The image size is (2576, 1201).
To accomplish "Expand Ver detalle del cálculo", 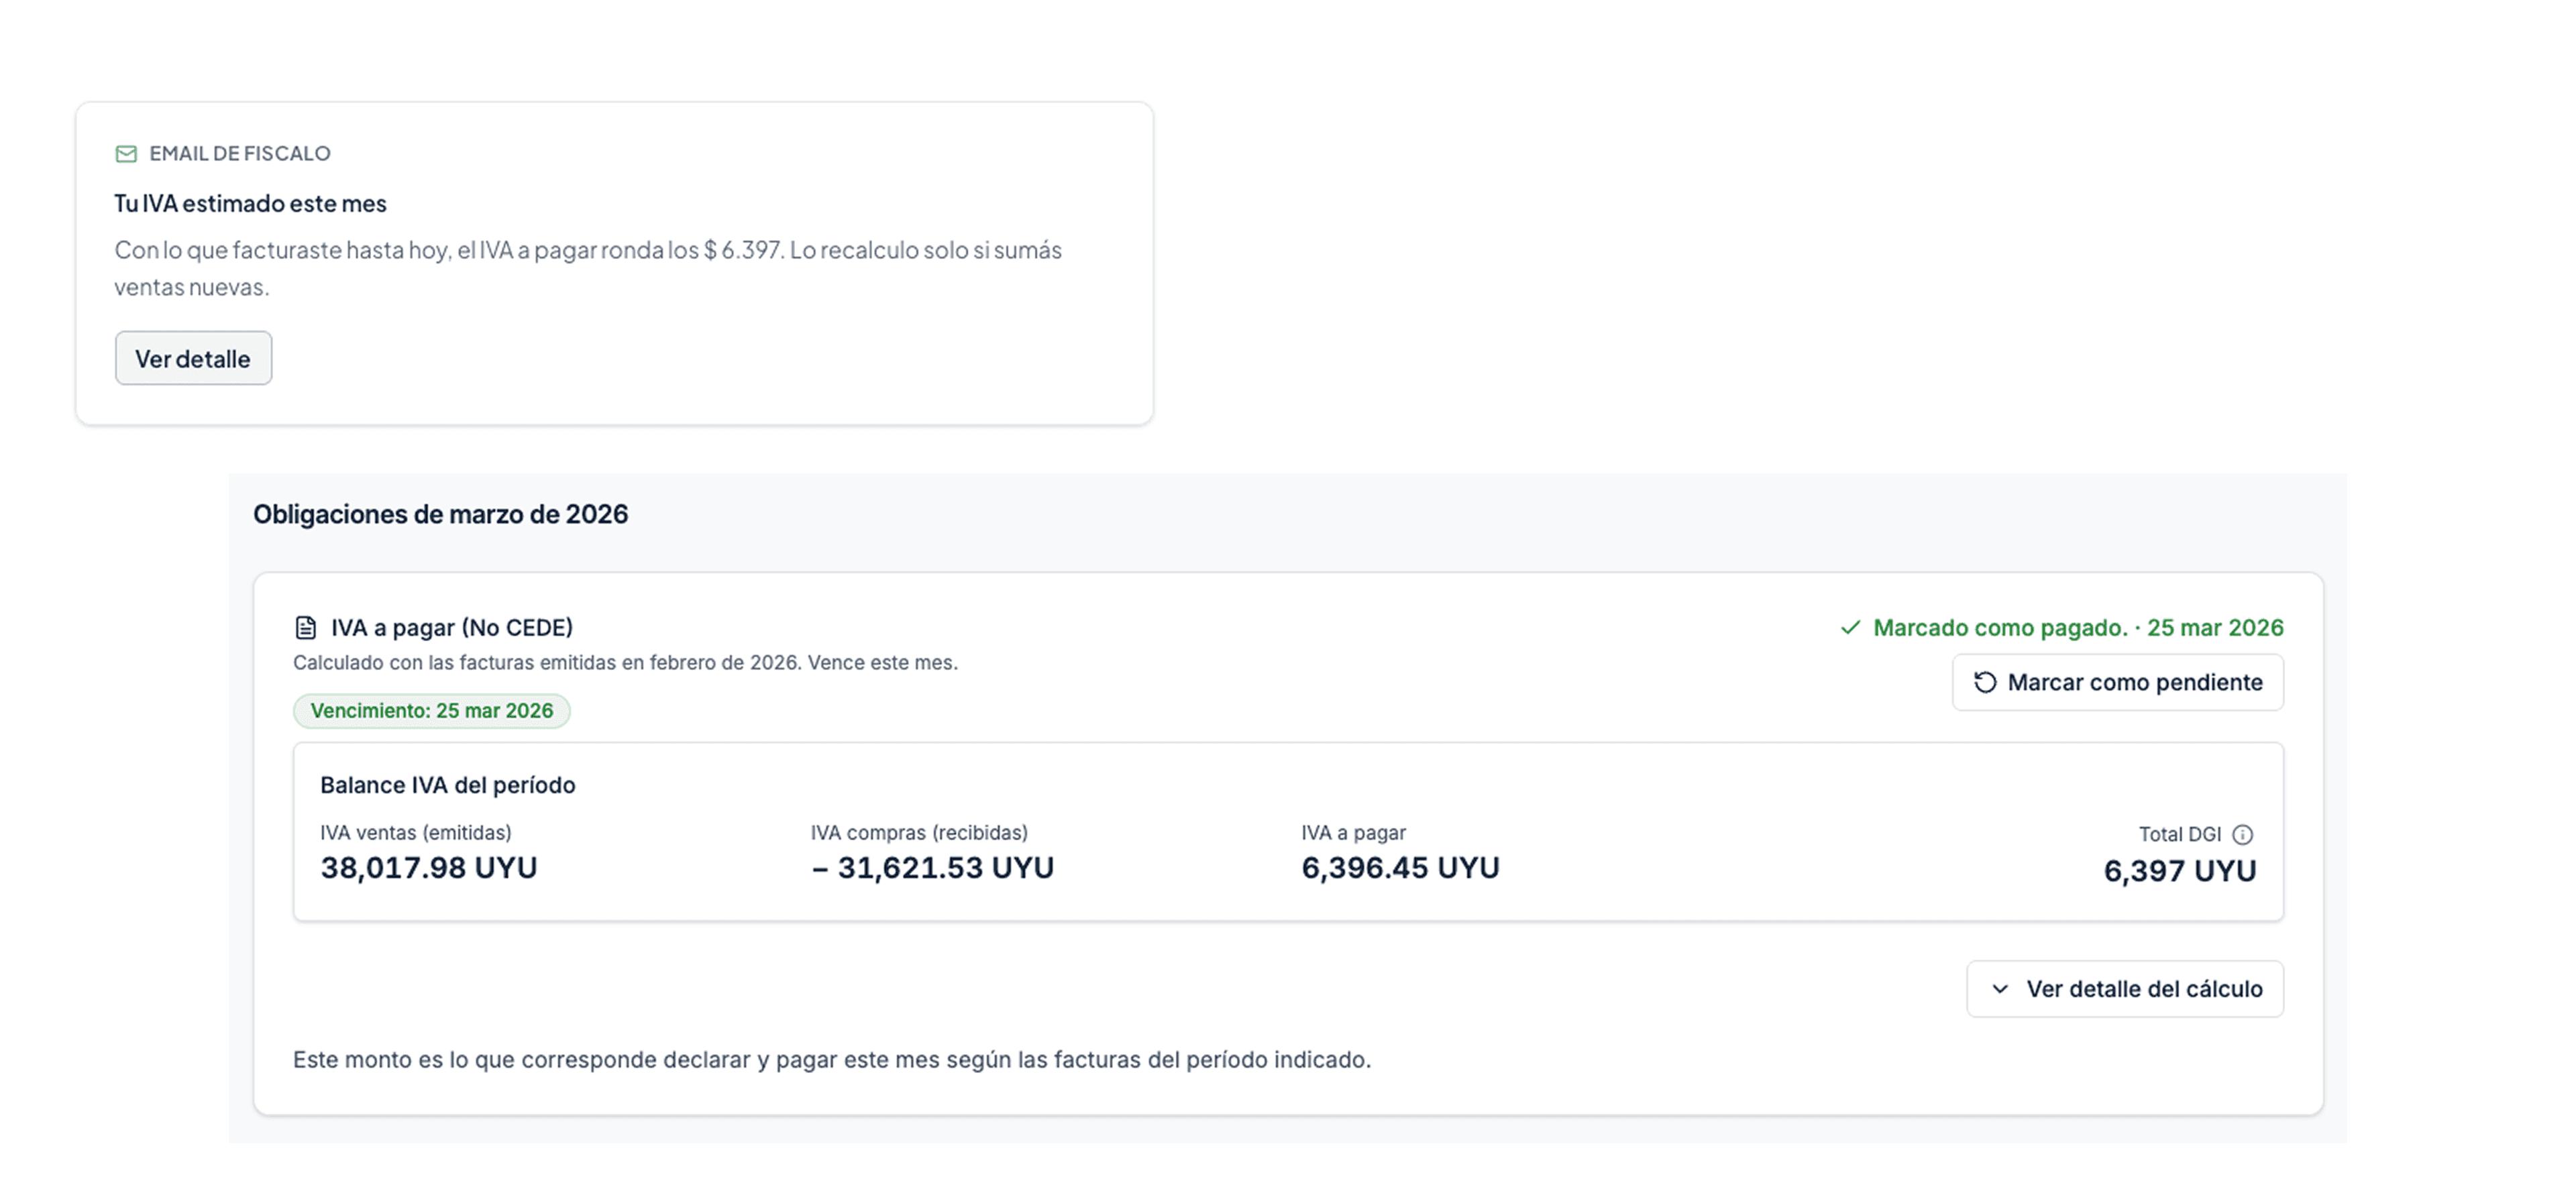I will point(2125,990).
